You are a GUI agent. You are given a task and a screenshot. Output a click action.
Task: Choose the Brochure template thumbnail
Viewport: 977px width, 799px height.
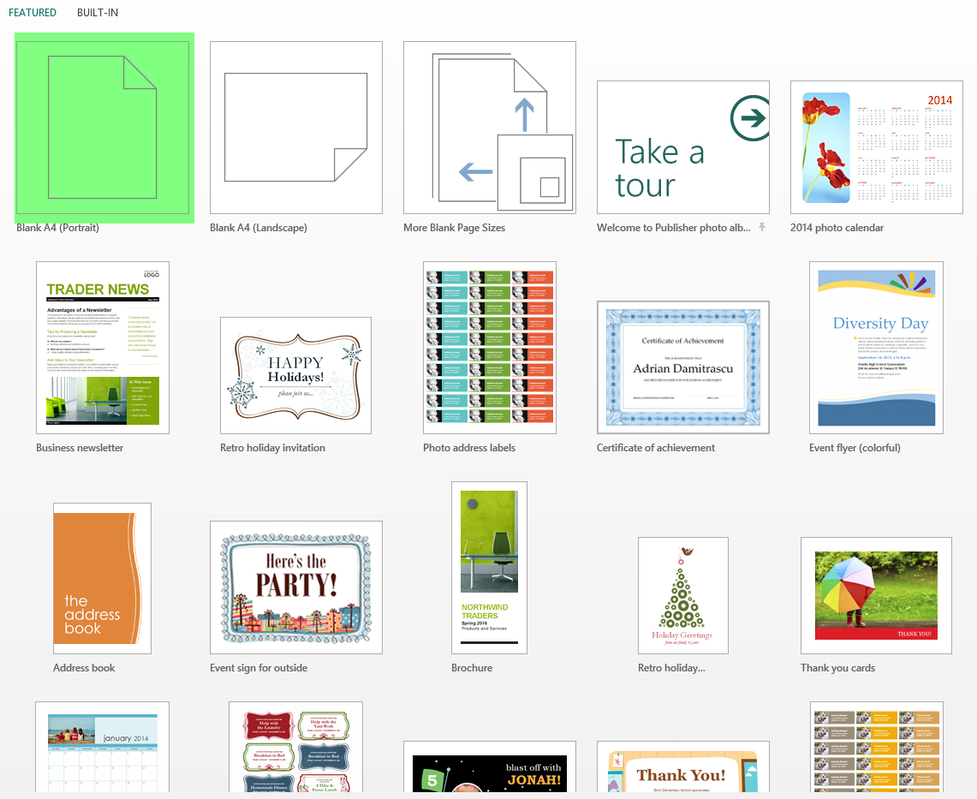tap(489, 568)
